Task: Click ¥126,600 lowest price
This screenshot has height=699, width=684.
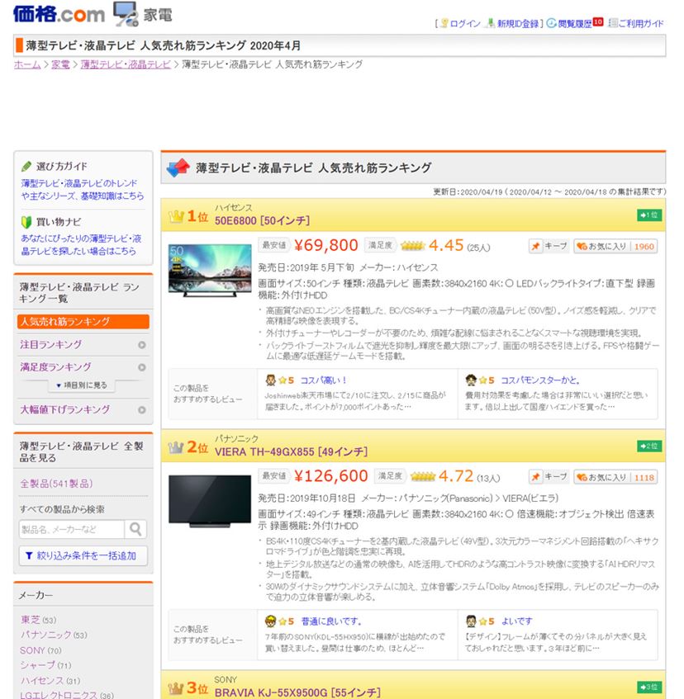Action: tap(331, 476)
